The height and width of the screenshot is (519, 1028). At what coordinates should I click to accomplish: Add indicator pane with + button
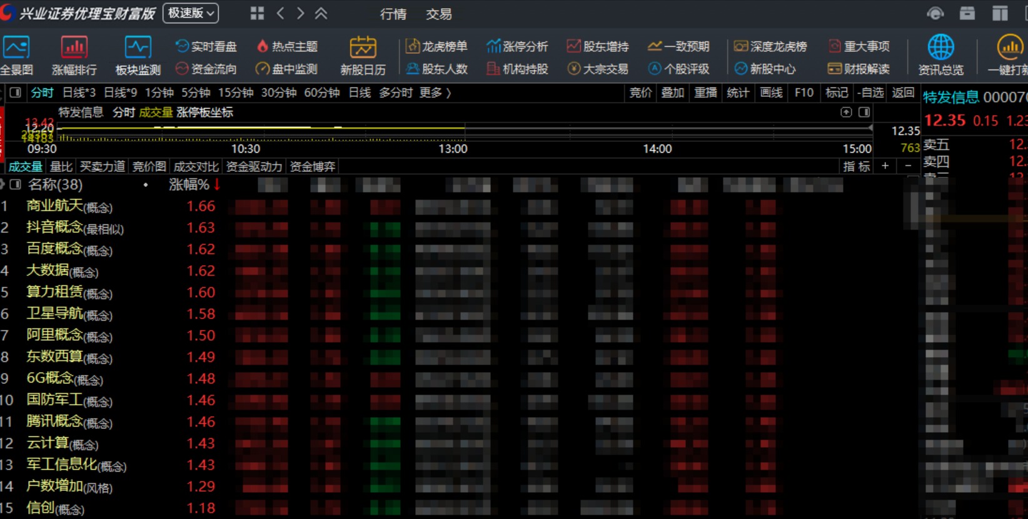(885, 166)
